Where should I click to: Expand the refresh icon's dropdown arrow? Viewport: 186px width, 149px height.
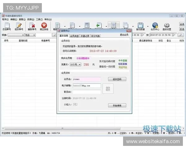[x=65, y=26]
